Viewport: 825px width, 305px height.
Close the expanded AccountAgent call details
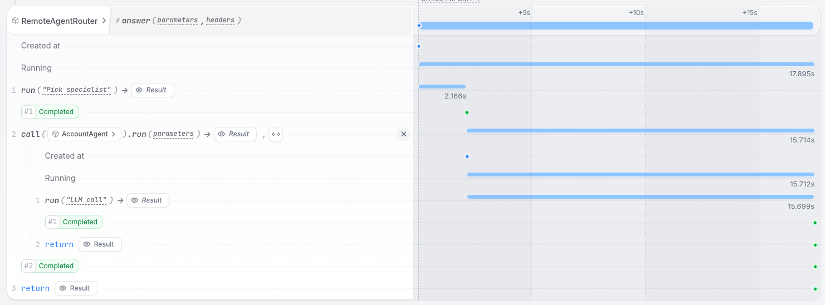point(404,134)
